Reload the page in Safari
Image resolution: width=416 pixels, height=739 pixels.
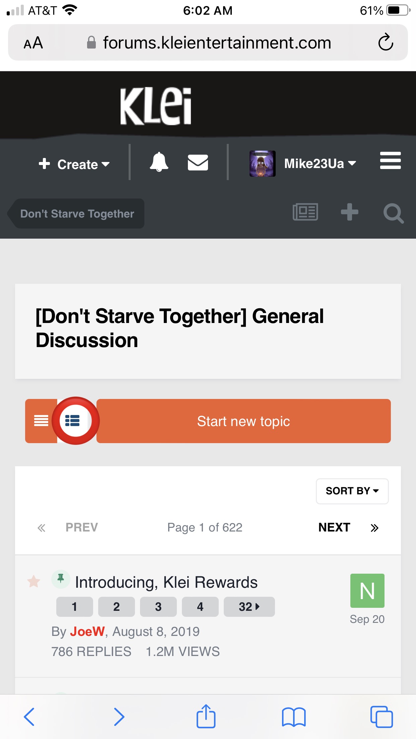coord(386,42)
